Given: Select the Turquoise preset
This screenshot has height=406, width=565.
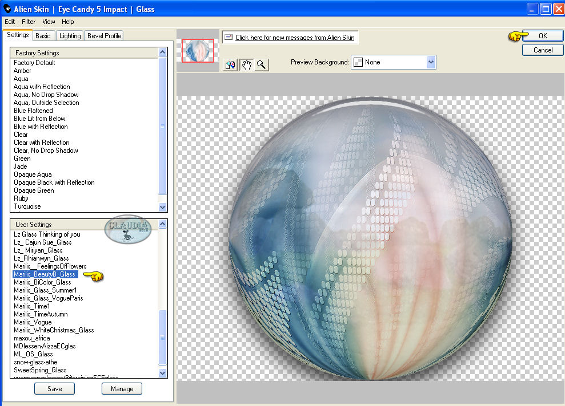Looking at the screenshot, I should click(x=27, y=206).
